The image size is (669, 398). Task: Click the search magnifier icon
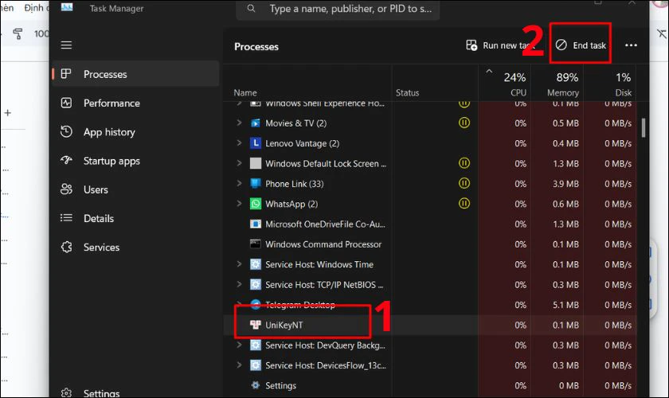[252, 8]
